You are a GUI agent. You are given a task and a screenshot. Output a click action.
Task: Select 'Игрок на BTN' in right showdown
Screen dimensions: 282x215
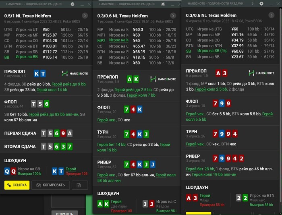click(x=262, y=195)
